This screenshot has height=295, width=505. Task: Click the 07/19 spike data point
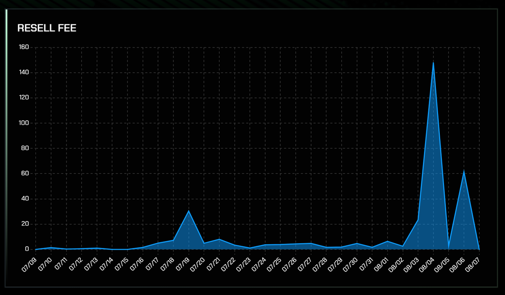click(189, 211)
